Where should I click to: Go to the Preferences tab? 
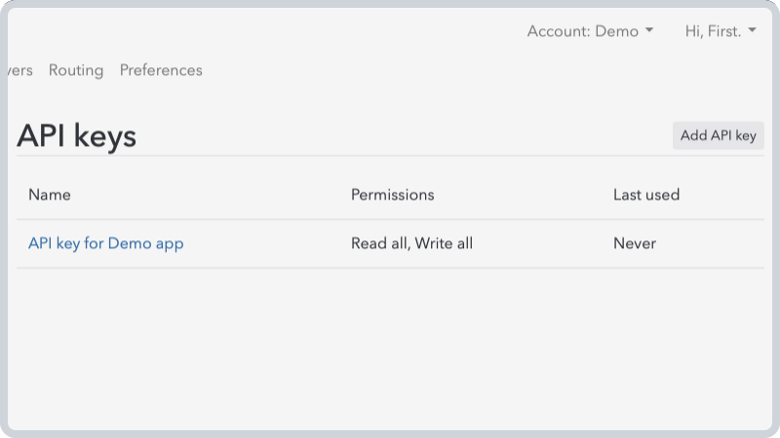[x=161, y=70]
